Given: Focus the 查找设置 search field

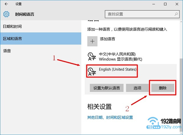Looking at the screenshot, I should coord(142,14).
